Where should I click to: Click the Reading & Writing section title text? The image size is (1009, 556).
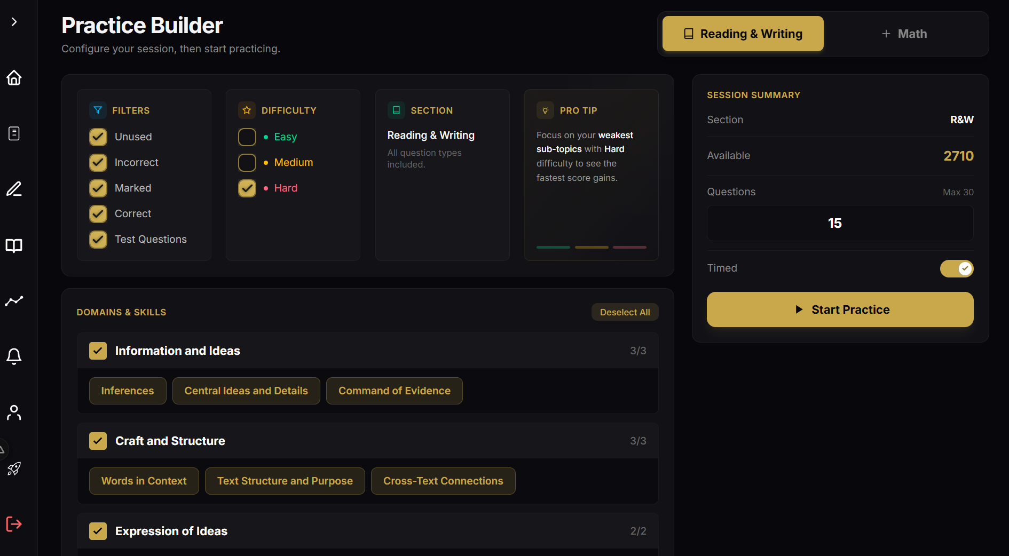point(431,135)
